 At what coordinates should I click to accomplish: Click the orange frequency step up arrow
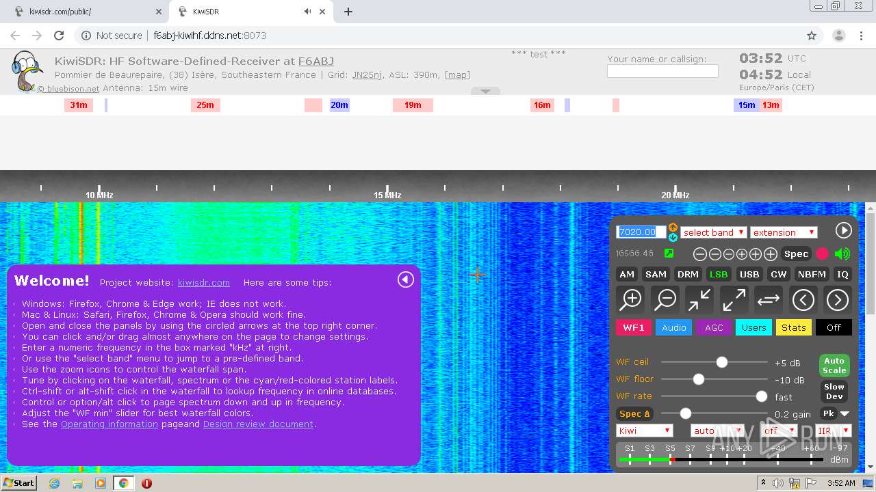coord(673,227)
